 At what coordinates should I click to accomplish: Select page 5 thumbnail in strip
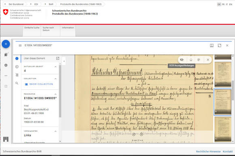coord(223,130)
